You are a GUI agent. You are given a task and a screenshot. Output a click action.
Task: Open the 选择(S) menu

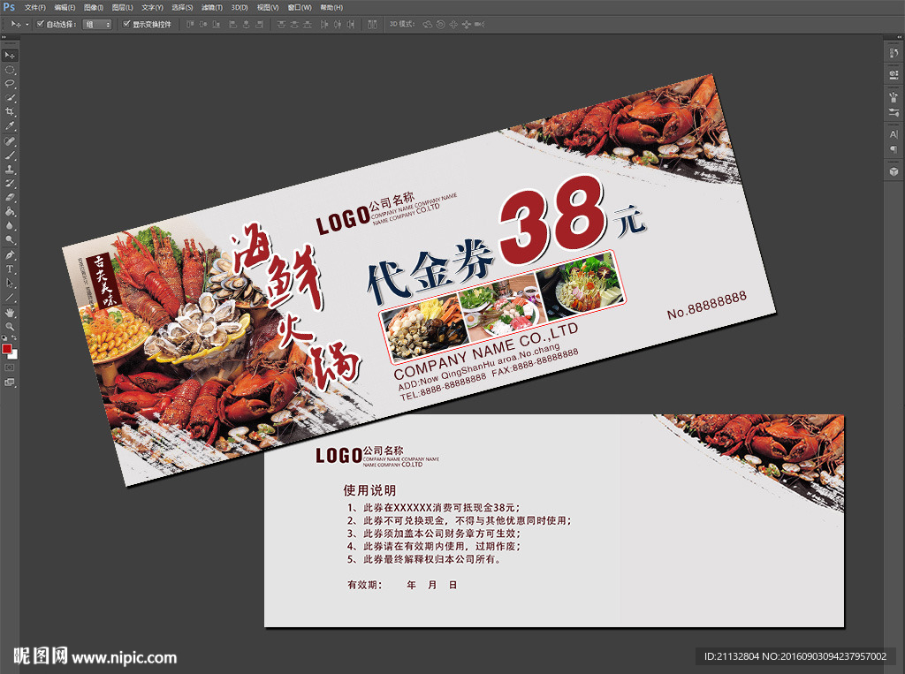182,7
